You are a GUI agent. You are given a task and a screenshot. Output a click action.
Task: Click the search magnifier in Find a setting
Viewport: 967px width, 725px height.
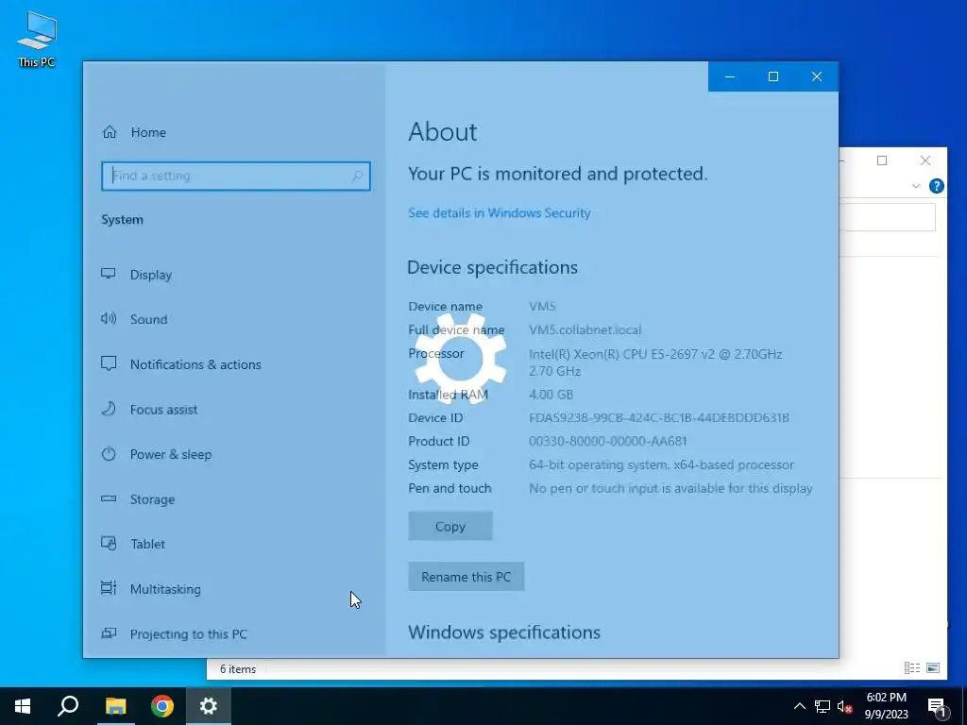357,177
